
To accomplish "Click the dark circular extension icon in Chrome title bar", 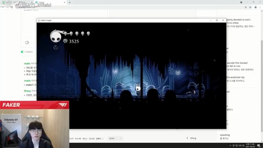I will [x=241, y=2].
